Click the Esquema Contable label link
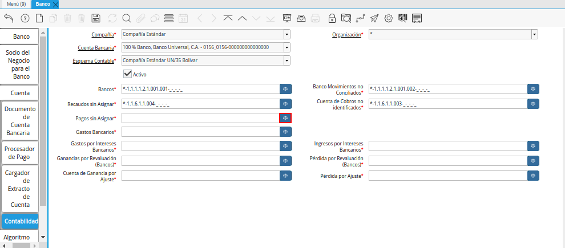 point(94,60)
